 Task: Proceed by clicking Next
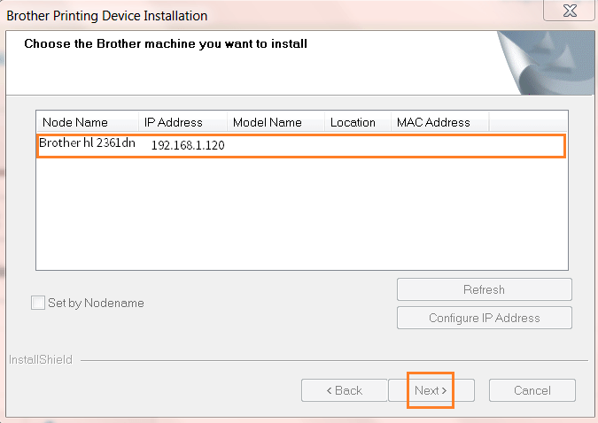point(431,390)
